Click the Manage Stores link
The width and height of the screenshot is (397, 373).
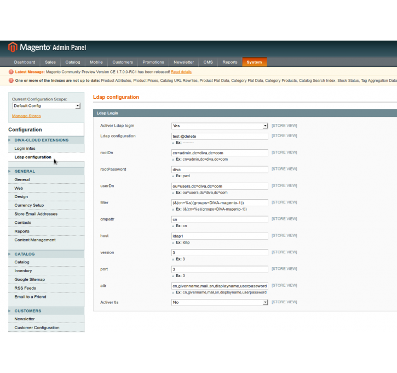[x=26, y=116]
